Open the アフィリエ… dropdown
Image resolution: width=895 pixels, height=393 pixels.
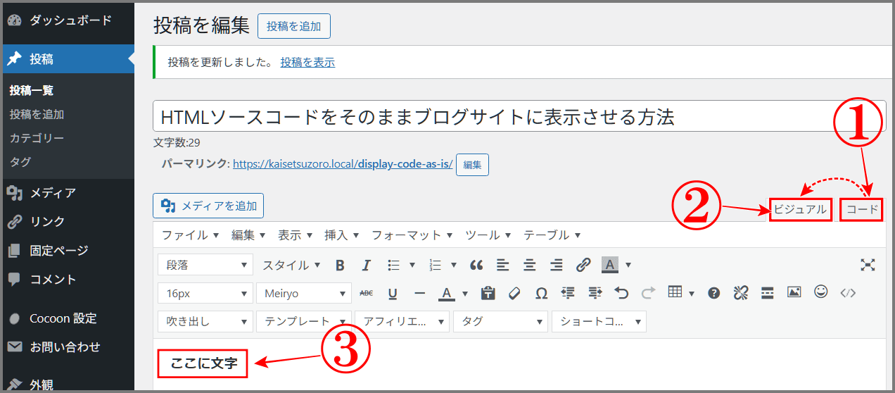pyautogui.click(x=402, y=321)
